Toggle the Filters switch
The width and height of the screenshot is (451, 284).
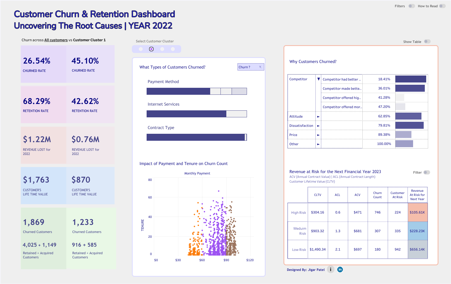(411, 6)
